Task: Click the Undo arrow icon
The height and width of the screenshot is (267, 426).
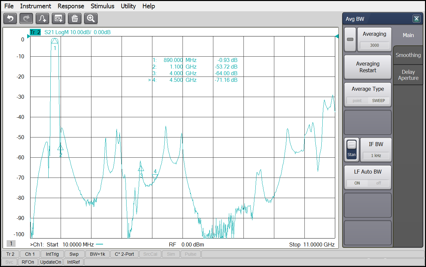Action: (x=10, y=19)
